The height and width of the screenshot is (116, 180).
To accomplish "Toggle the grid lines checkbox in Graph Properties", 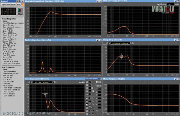I will coord(87,85).
